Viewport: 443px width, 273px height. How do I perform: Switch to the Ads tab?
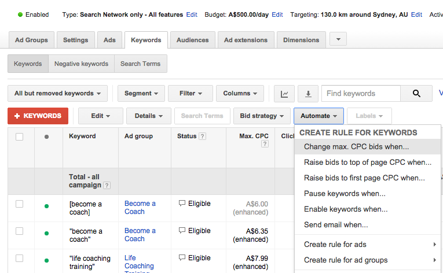[109, 40]
